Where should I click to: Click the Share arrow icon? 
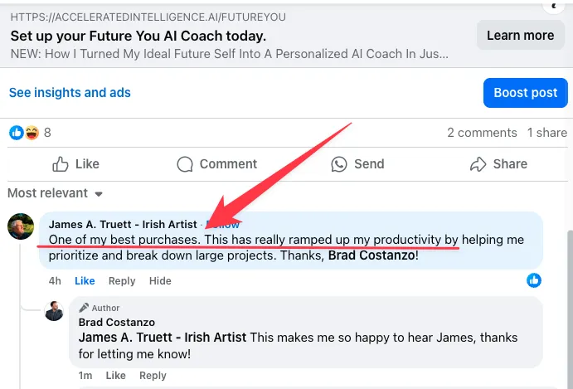coord(478,164)
